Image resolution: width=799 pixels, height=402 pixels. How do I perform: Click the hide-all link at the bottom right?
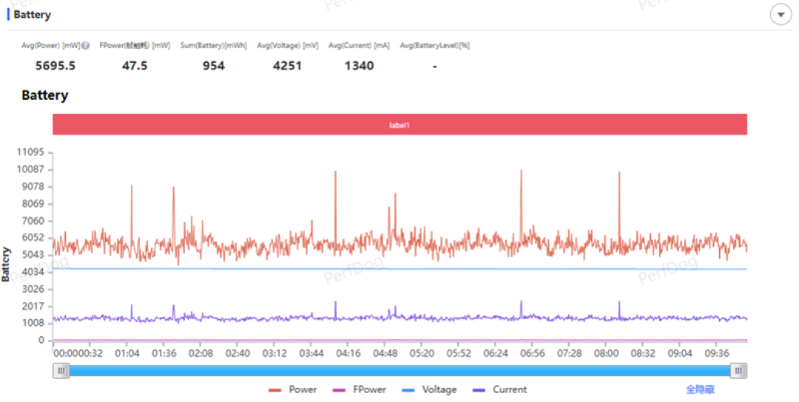coord(700,389)
